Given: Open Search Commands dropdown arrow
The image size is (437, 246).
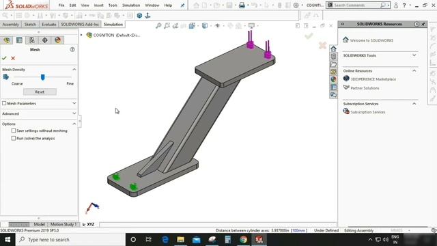Looking at the screenshot, I should click(389, 5).
